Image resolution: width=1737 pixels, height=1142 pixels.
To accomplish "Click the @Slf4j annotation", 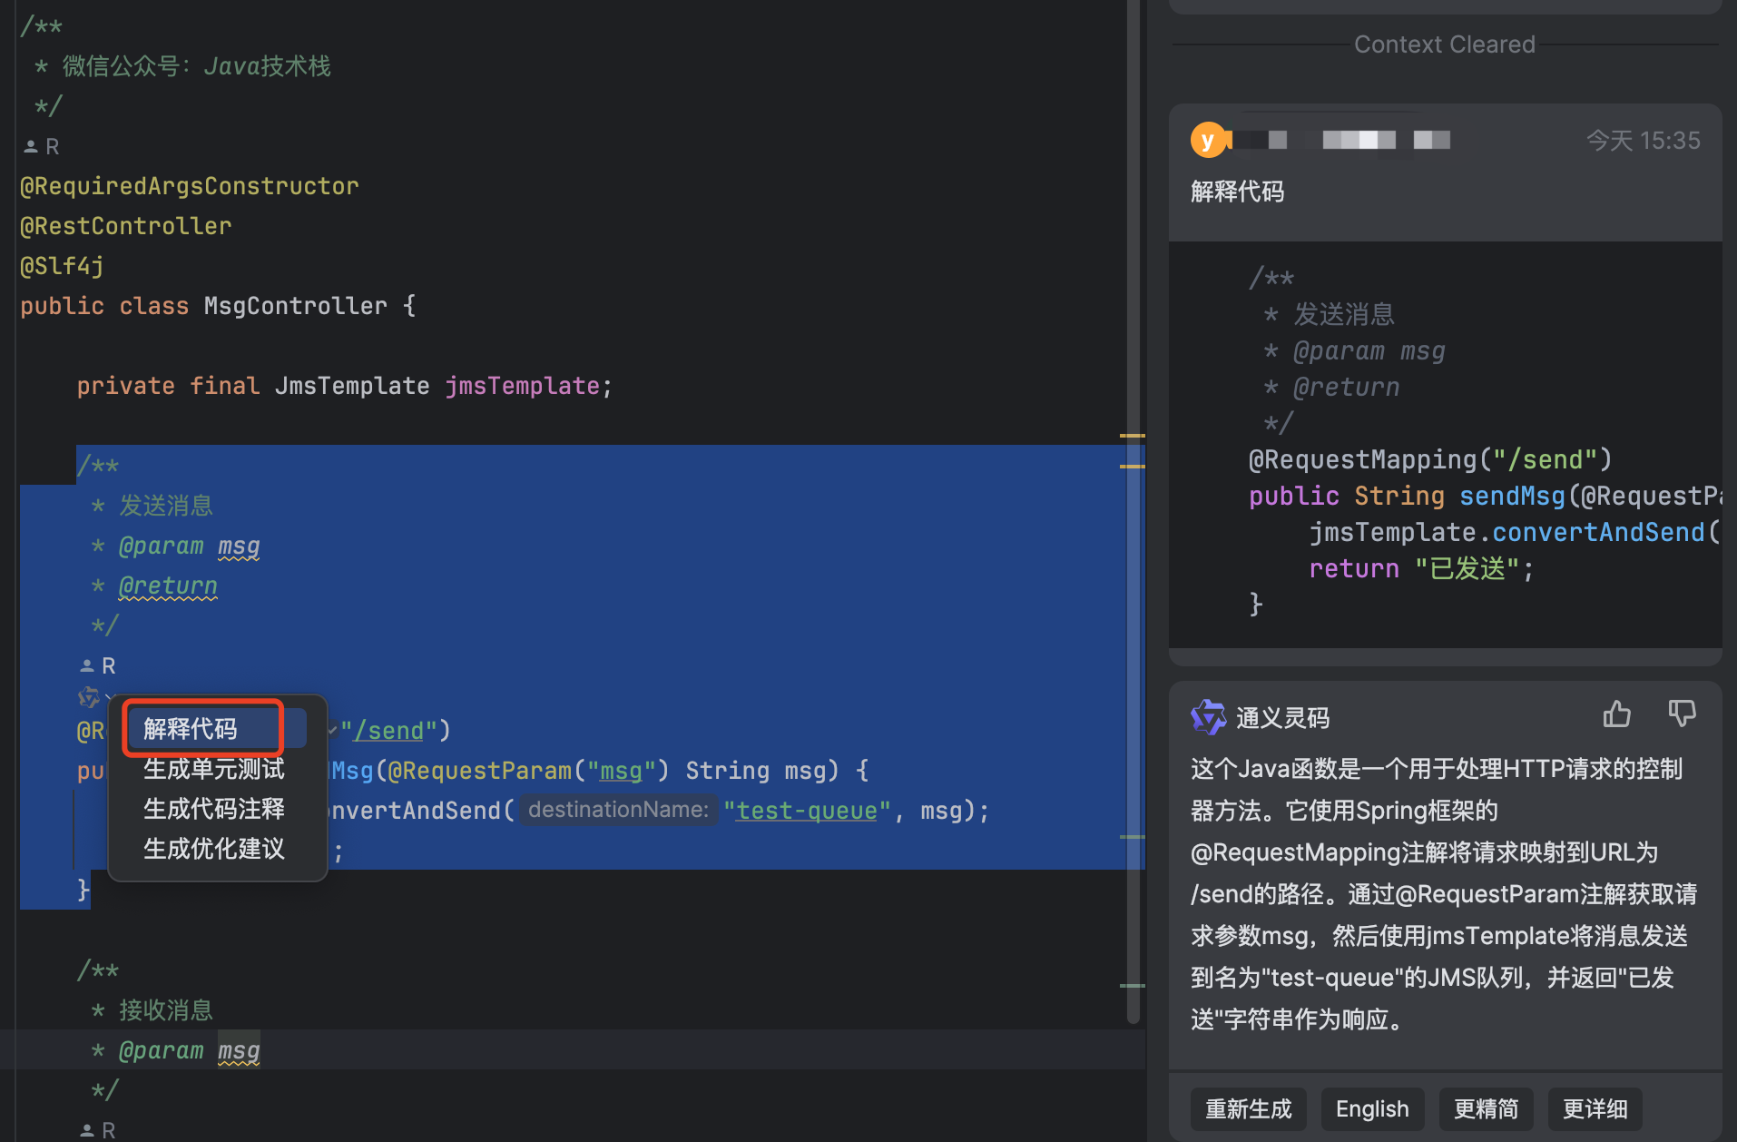I will coord(62,266).
